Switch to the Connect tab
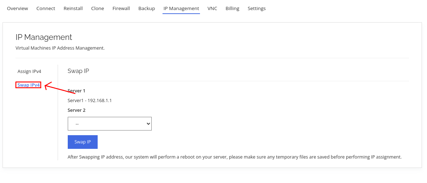 [46, 8]
